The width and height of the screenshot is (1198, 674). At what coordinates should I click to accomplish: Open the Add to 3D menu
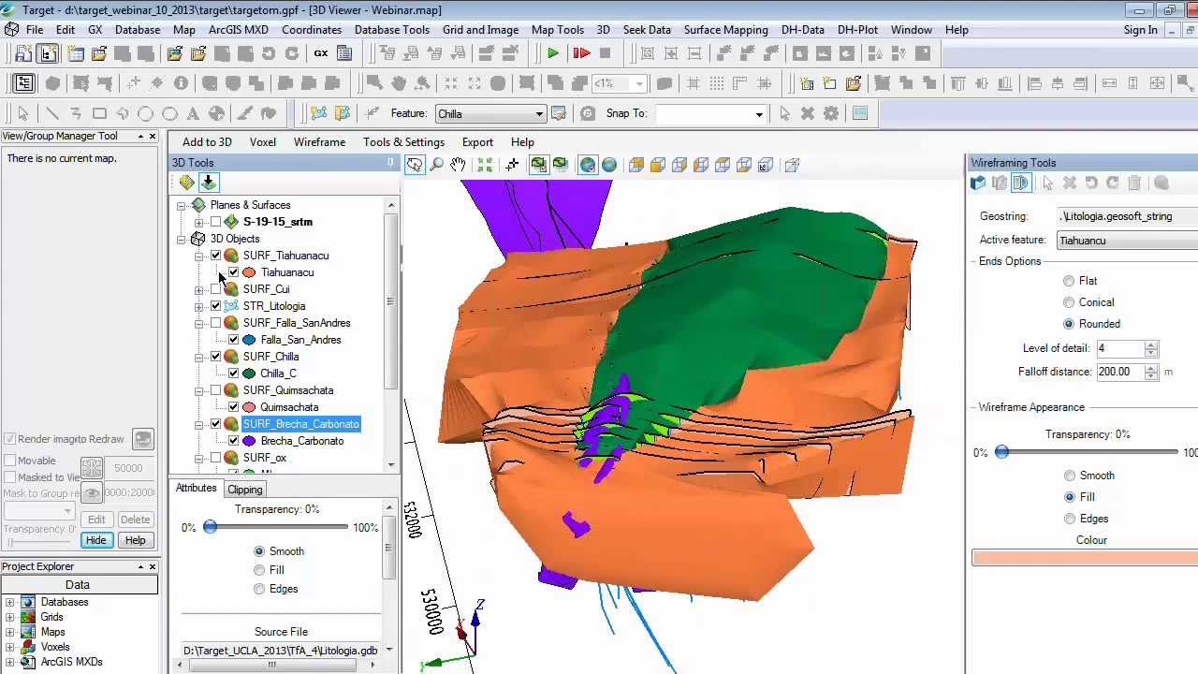point(207,142)
